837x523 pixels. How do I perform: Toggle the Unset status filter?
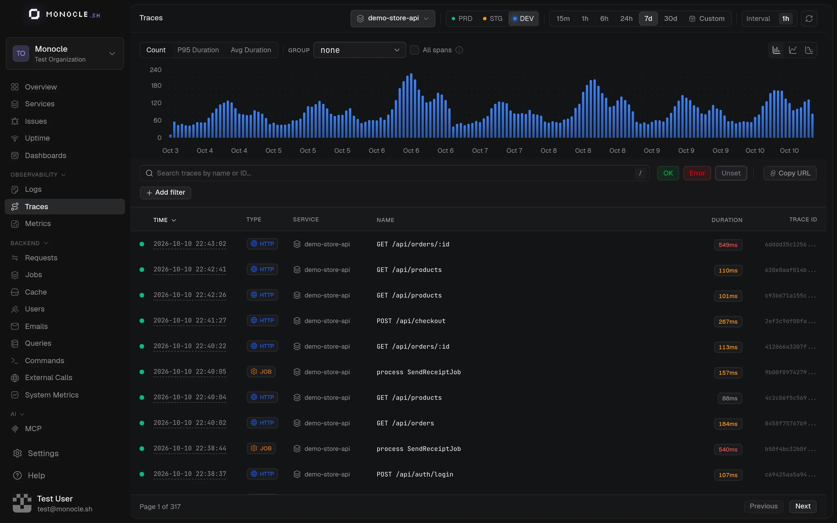click(x=731, y=173)
